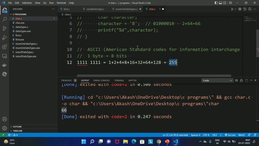Switch to the PROBLEMS tab
This screenshot has width=259, height=146.
[66, 80]
